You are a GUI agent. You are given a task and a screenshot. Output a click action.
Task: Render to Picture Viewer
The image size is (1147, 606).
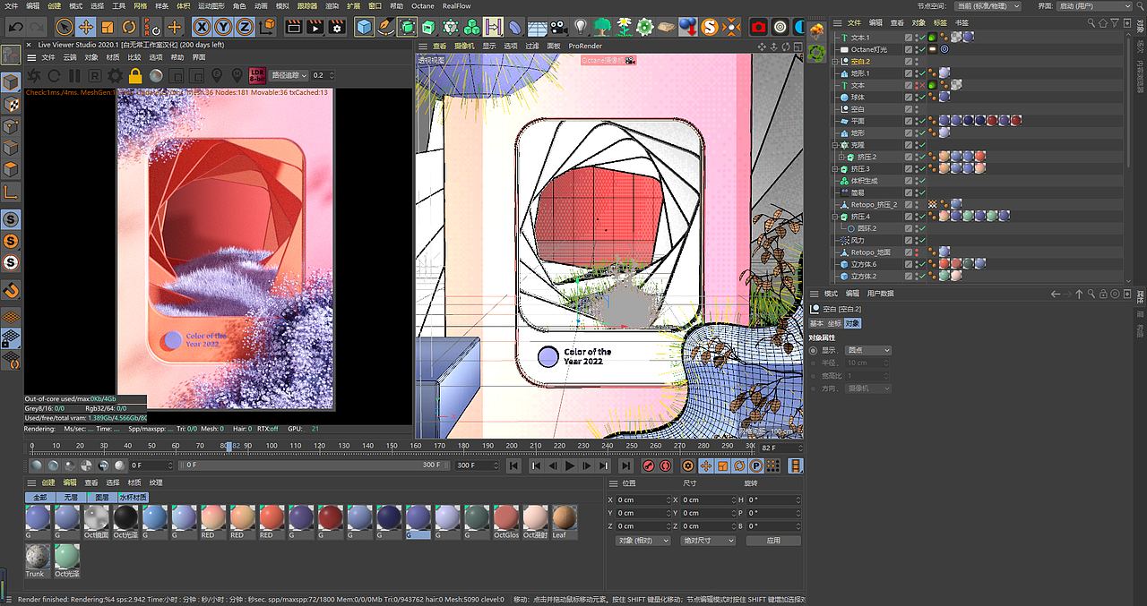point(315,27)
